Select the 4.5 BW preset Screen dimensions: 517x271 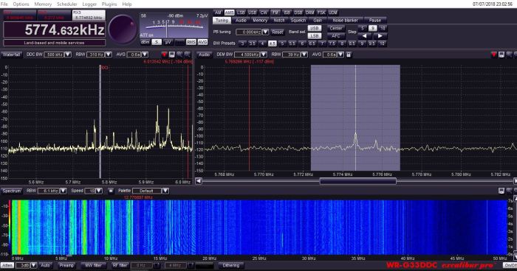[x=272, y=43]
